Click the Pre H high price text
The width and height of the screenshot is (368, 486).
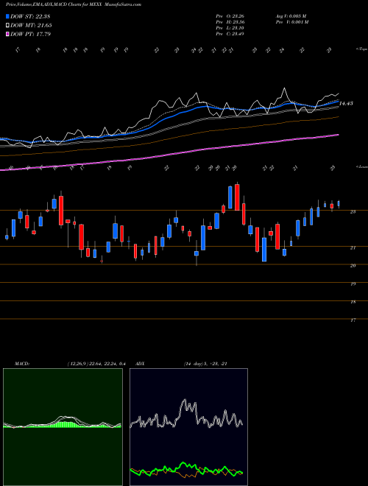[230, 22]
